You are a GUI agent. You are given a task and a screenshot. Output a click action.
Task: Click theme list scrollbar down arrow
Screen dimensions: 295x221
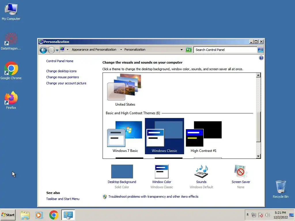coord(258,156)
